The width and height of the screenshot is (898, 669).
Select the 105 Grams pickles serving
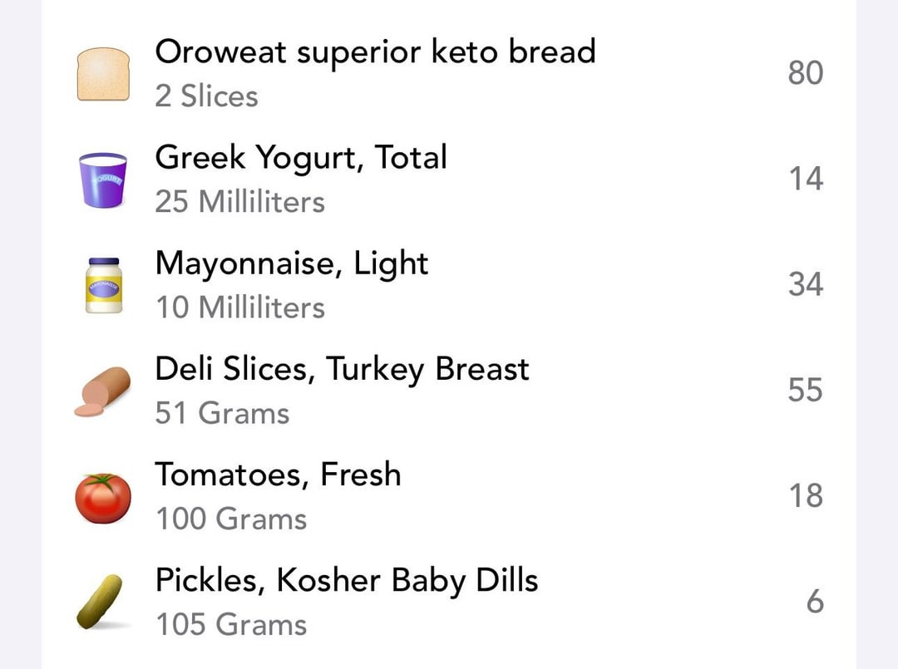pos(231,624)
